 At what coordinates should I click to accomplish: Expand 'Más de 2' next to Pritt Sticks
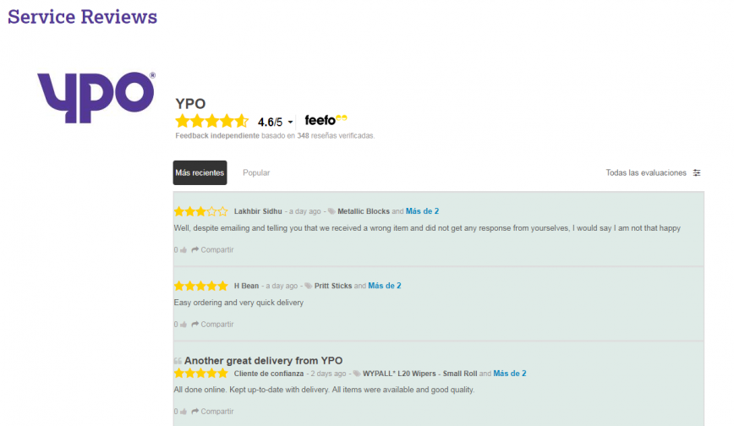click(384, 286)
